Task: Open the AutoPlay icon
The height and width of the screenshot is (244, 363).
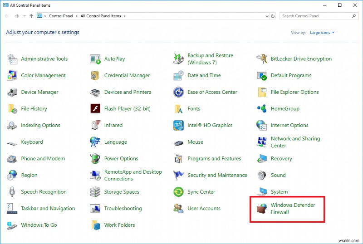Action: point(95,59)
